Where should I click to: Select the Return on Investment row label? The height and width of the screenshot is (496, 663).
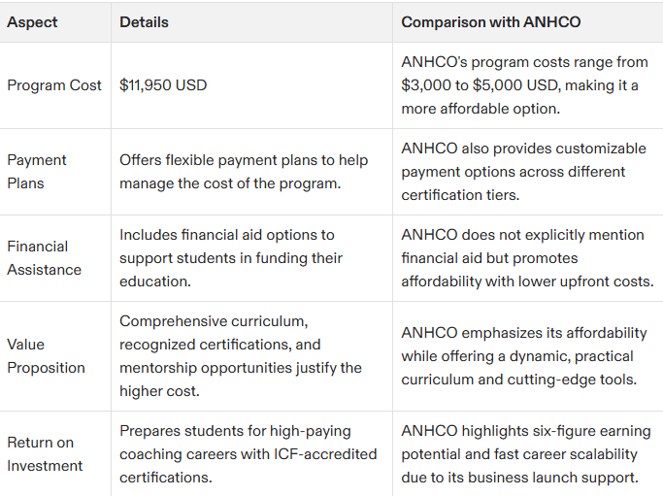point(45,454)
